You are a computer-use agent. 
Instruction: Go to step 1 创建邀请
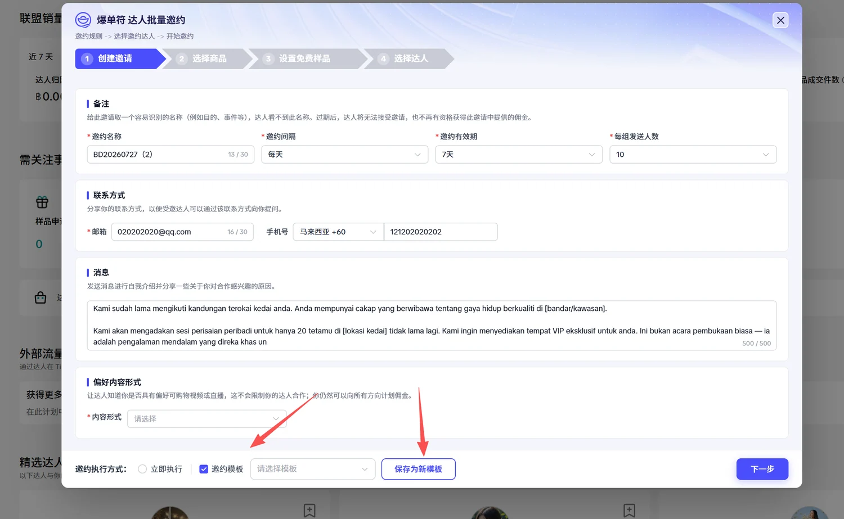[120, 58]
